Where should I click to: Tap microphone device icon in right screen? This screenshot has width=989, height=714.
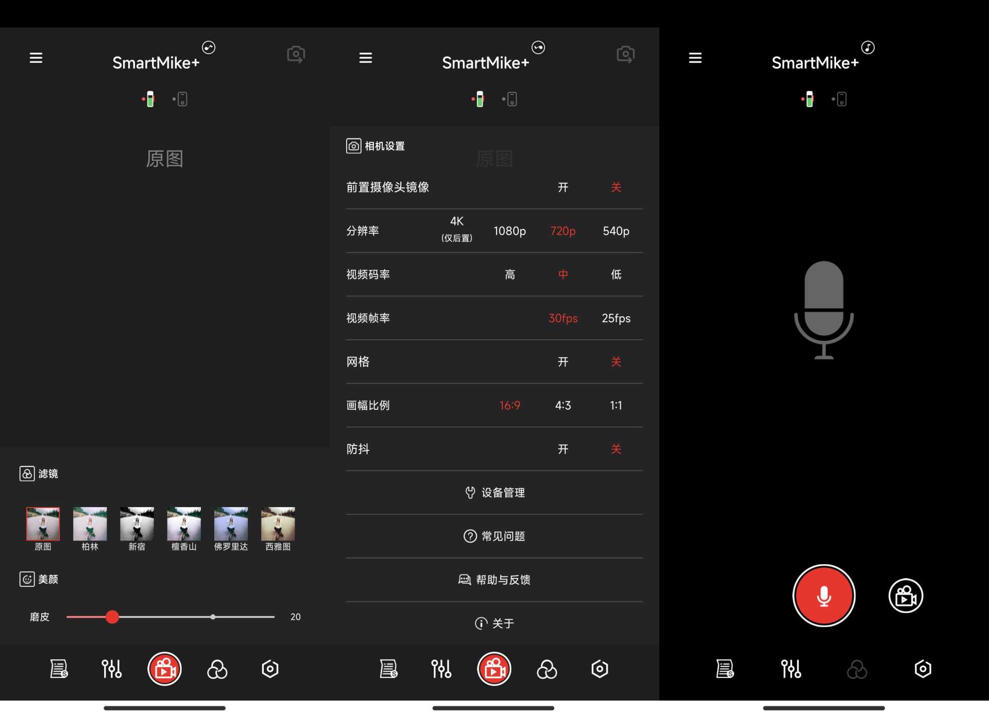(x=808, y=99)
